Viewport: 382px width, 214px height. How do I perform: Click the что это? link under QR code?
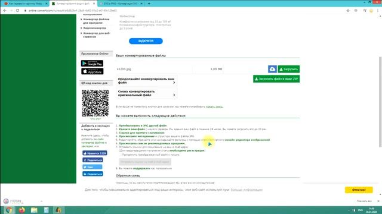point(95,119)
